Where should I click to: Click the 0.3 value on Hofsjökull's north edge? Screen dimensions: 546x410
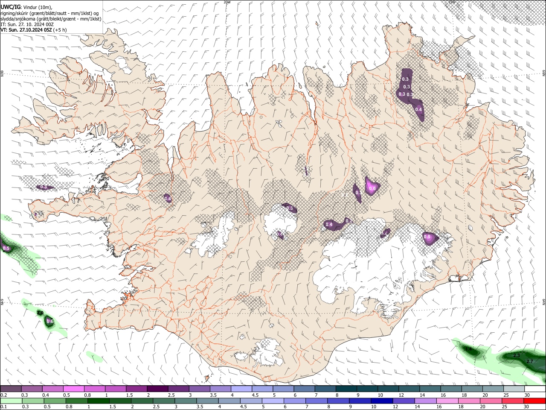[x=290, y=208]
